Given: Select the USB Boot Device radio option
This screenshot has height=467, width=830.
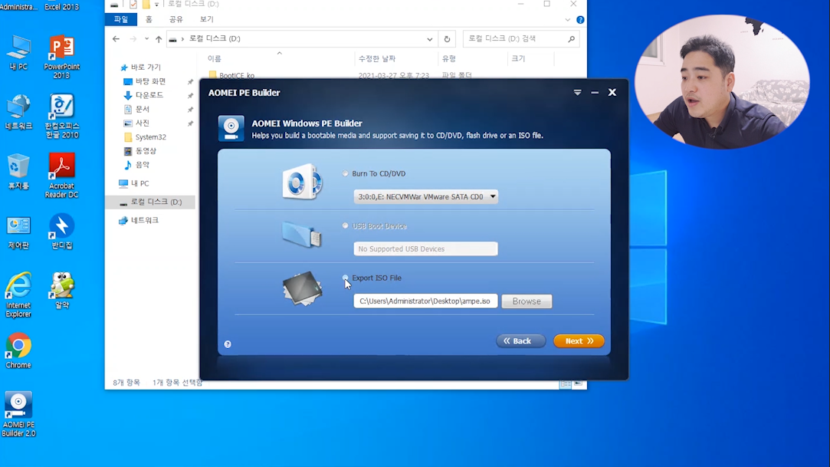Looking at the screenshot, I should click(x=345, y=225).
